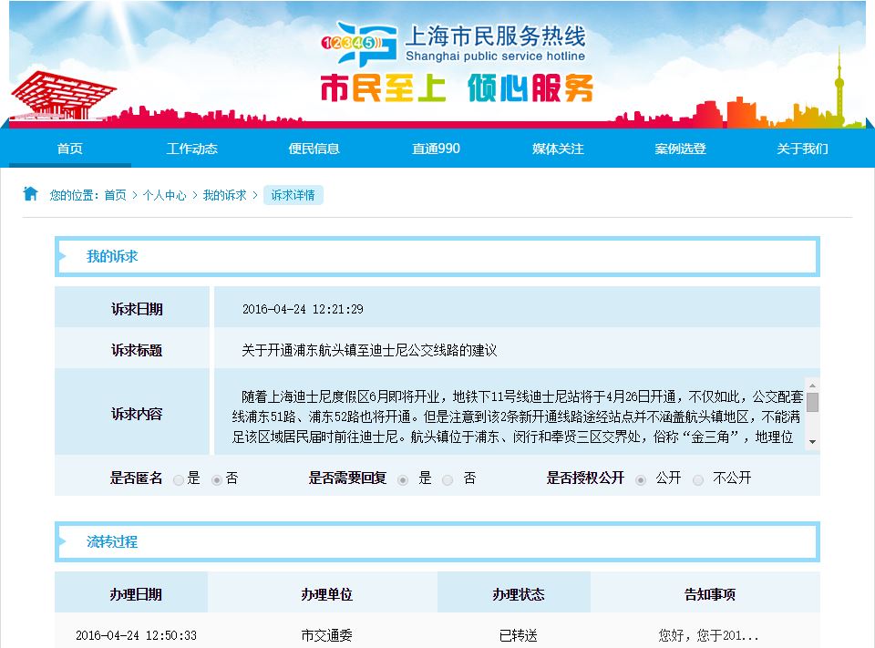Click the 办理状态 column header
This screenshot has width=875, height=648.
(x=519, y=594)
